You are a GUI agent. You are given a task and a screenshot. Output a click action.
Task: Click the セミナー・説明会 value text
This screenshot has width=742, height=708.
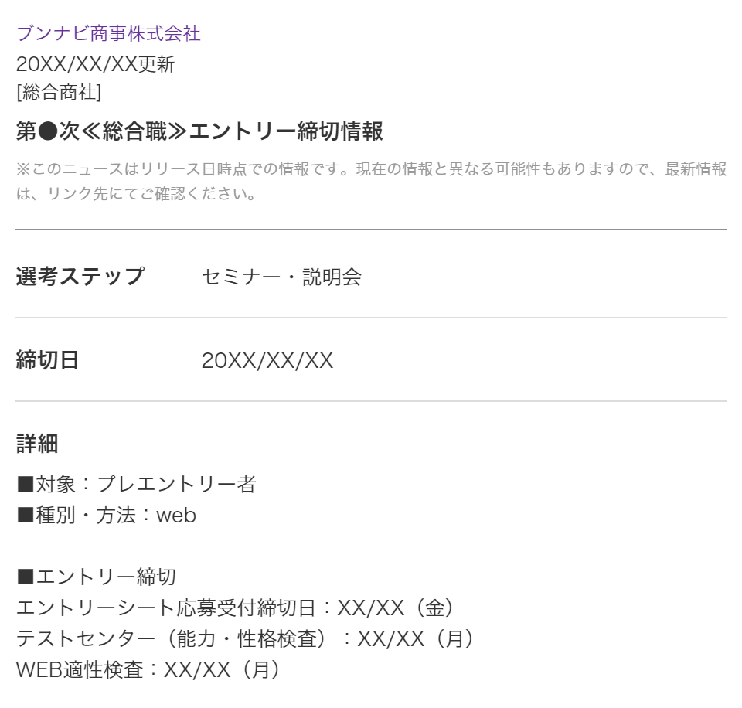pyautogui.click(x=281, y=277)
